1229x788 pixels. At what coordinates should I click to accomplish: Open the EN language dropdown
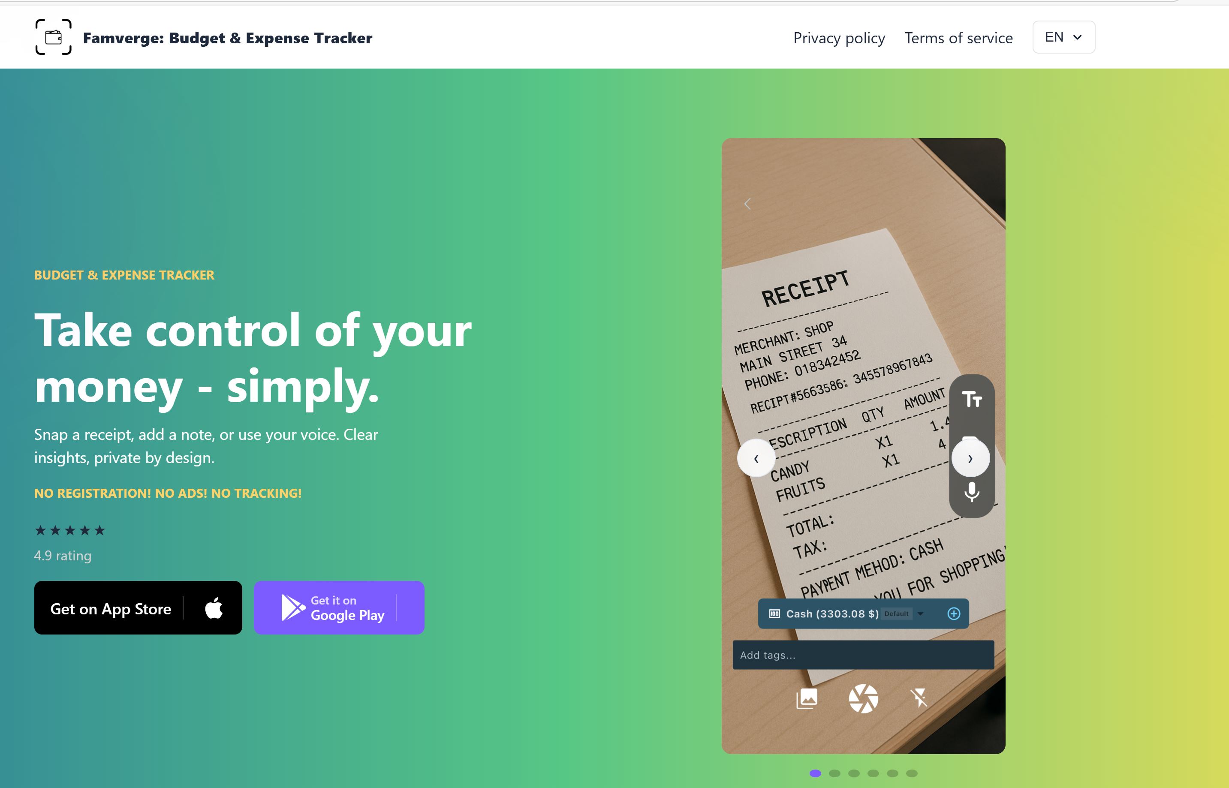click(x=1064, y=37)
